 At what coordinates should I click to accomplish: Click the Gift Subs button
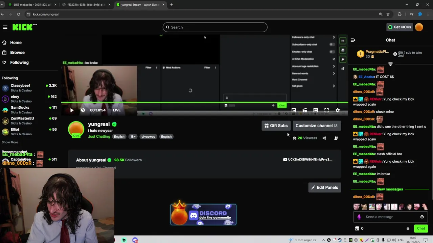[x=276, y=126]
